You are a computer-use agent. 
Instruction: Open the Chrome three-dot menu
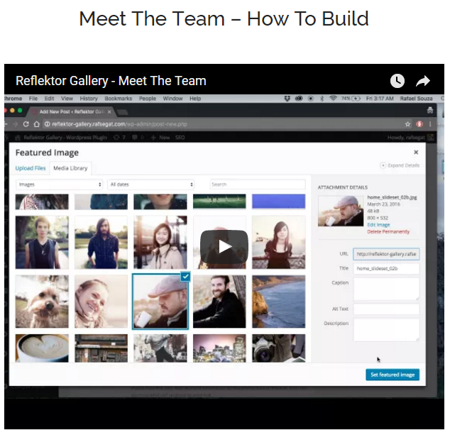click(x=430, y=124)
